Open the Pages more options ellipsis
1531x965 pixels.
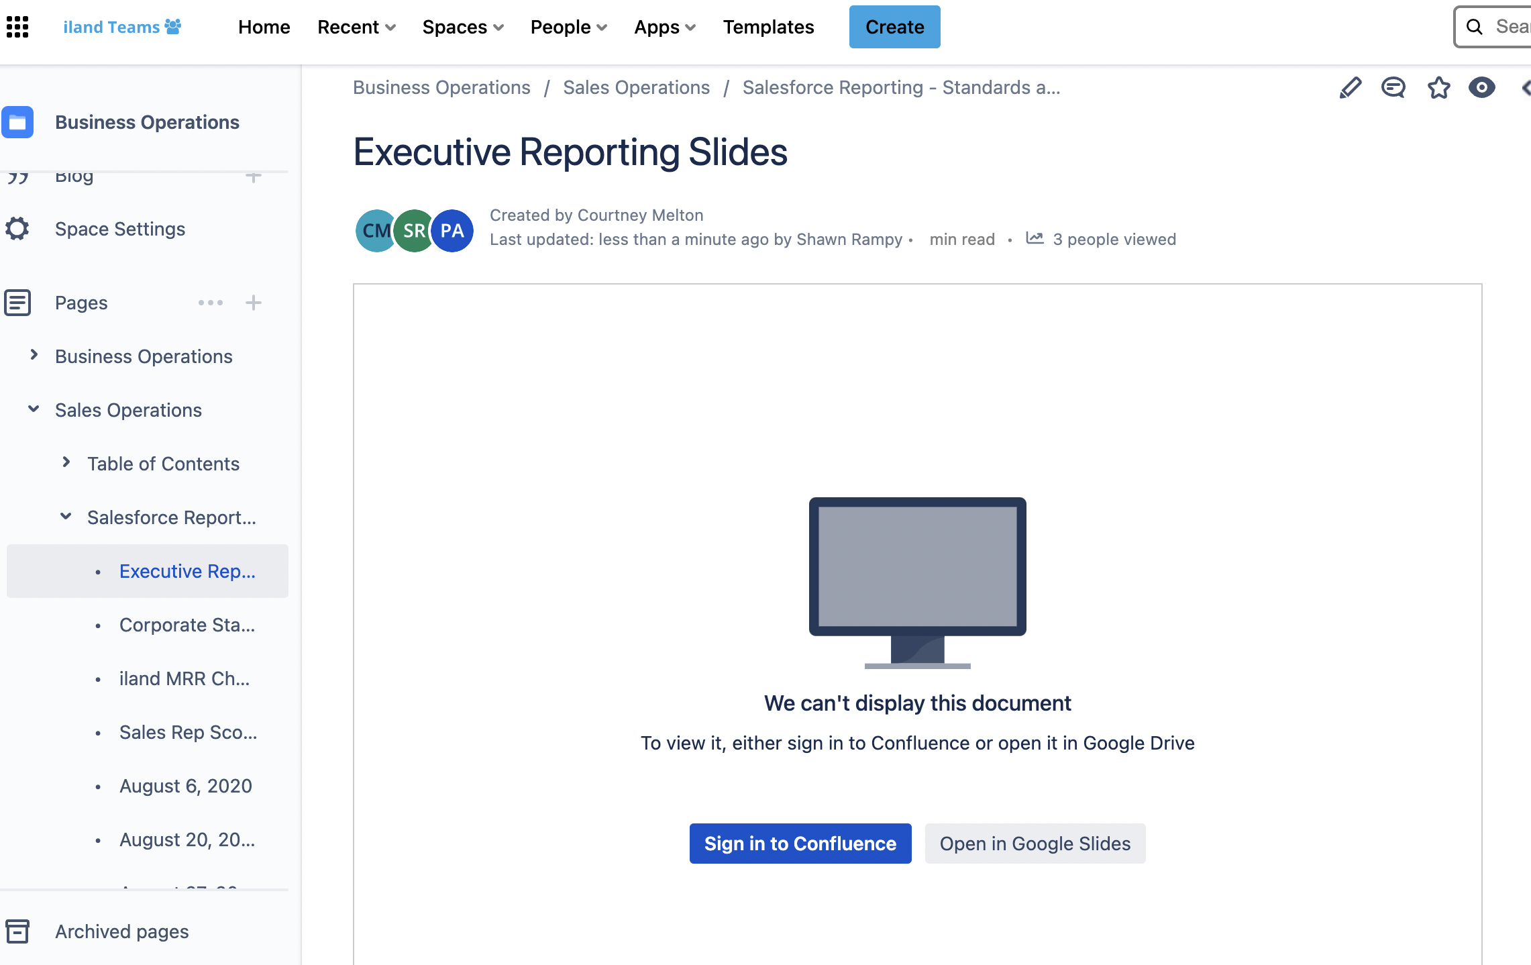click(x=211, y=303)
